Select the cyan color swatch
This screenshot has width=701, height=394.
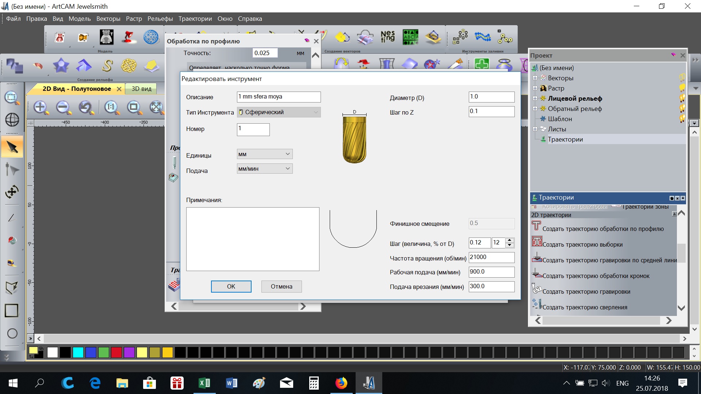pyautogui.click(x=78, y=352)
